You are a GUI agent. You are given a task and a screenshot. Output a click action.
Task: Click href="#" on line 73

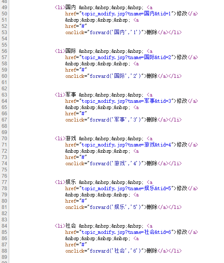click(76, 157)
